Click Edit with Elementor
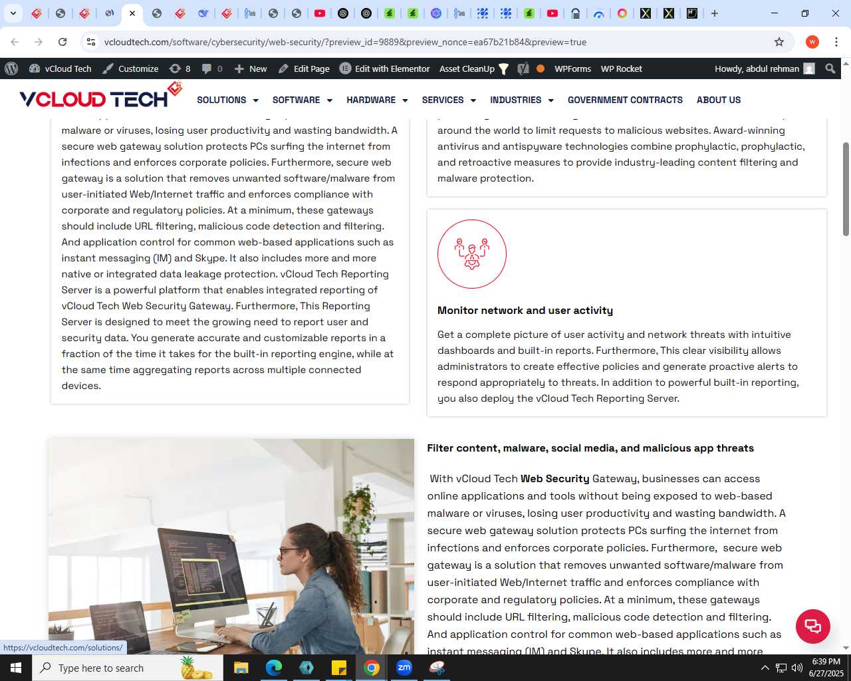Screen dimensions: 851x681 click(385, 68)
